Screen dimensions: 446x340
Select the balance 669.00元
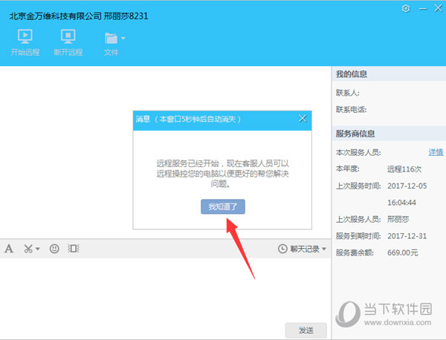[x=403, y=253]
